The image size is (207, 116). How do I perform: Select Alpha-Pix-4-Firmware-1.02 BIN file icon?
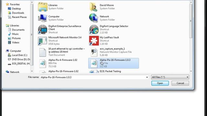click(x=43, y=63)
